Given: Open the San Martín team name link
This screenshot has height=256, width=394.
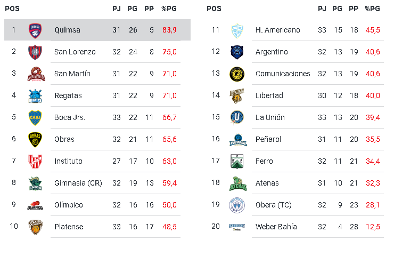Looking at the screenshot, I should tap(72, 74).
